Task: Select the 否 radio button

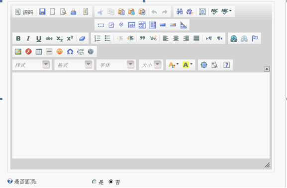Action: point(111,182)
